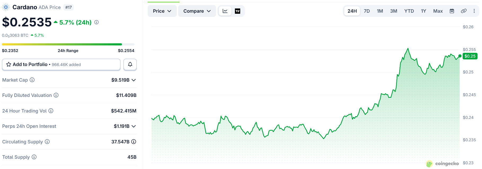This screenshot has width=482, height=169.
Task: Open the chart three-dot more options menu
Action: pos(474,11)
